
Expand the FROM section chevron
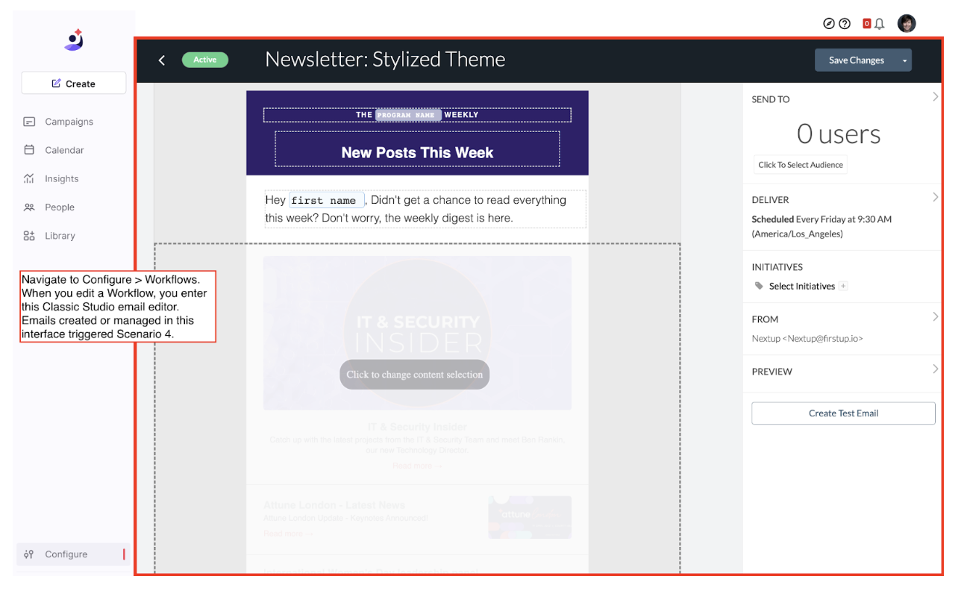pyautogui.click(x=936, y=316)
